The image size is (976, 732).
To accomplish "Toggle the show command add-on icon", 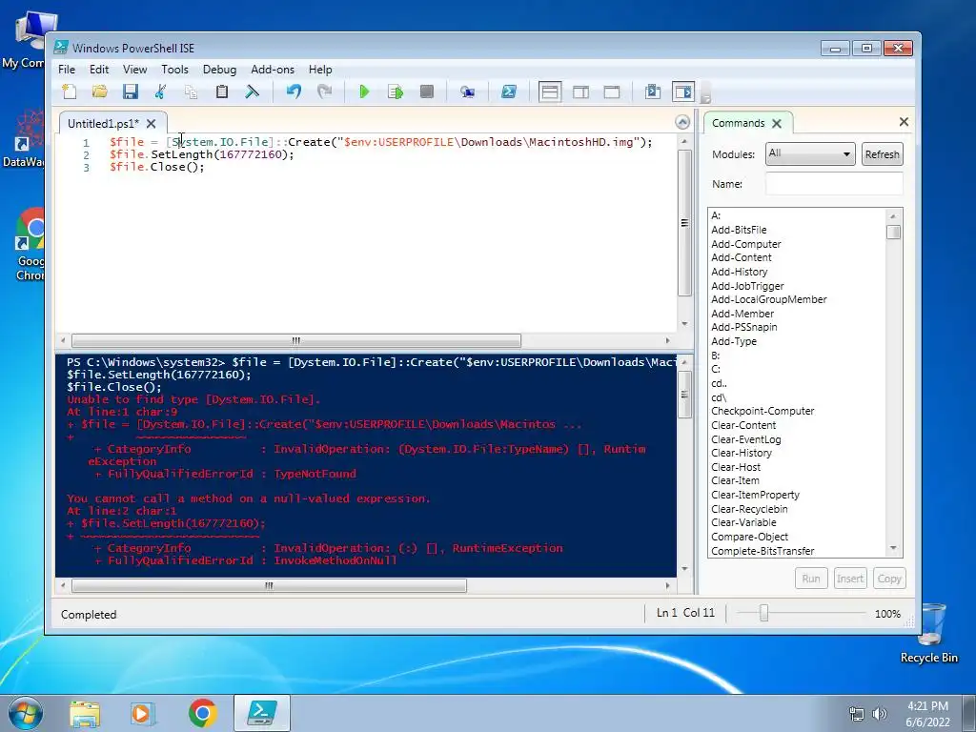I will pos(683,92).
